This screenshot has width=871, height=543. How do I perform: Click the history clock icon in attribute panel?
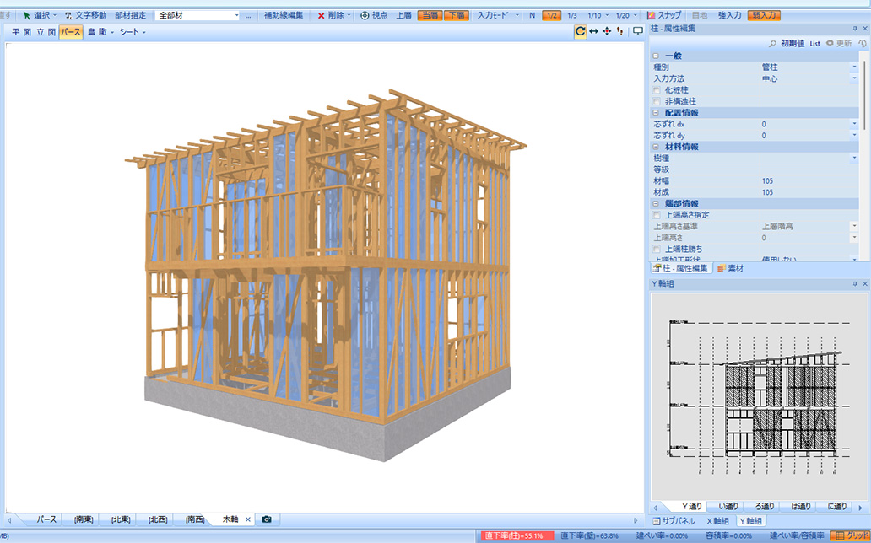pyautogui.click(x=862, y=43)
